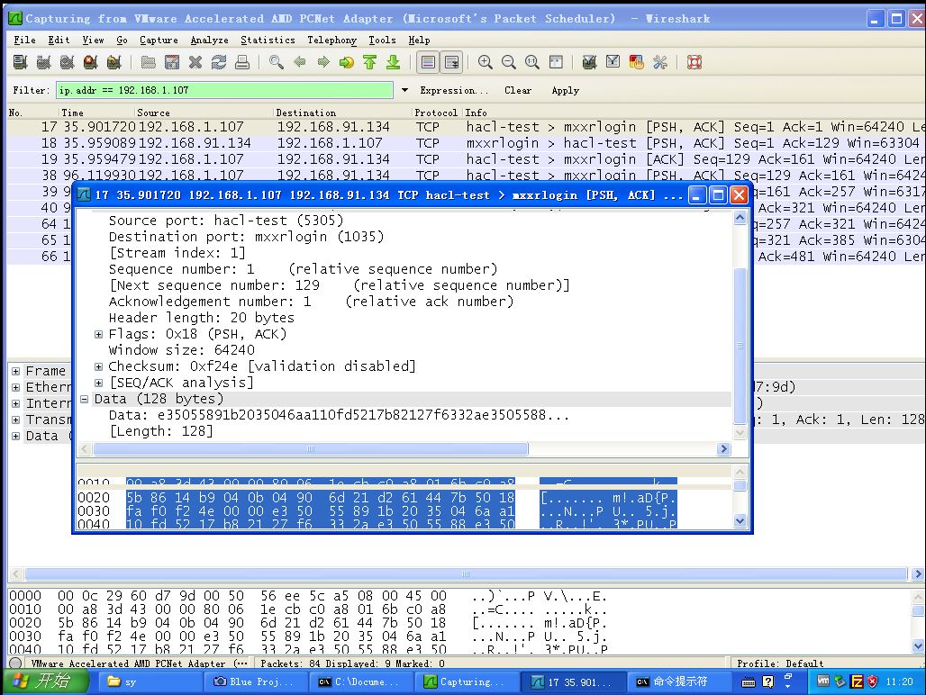
Task: Open preferences wrench icon
Action: click(660, 62)
